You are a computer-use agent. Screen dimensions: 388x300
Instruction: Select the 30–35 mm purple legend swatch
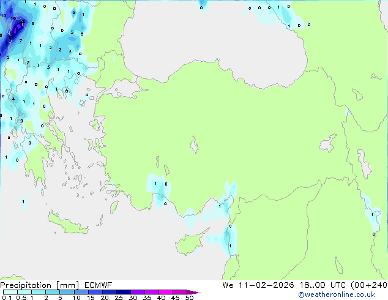138,292
